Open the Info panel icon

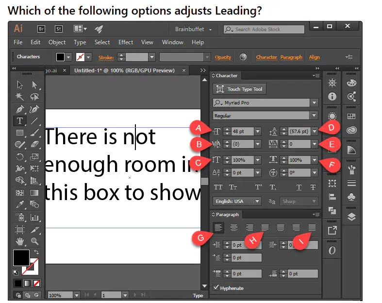coord(332,97)
